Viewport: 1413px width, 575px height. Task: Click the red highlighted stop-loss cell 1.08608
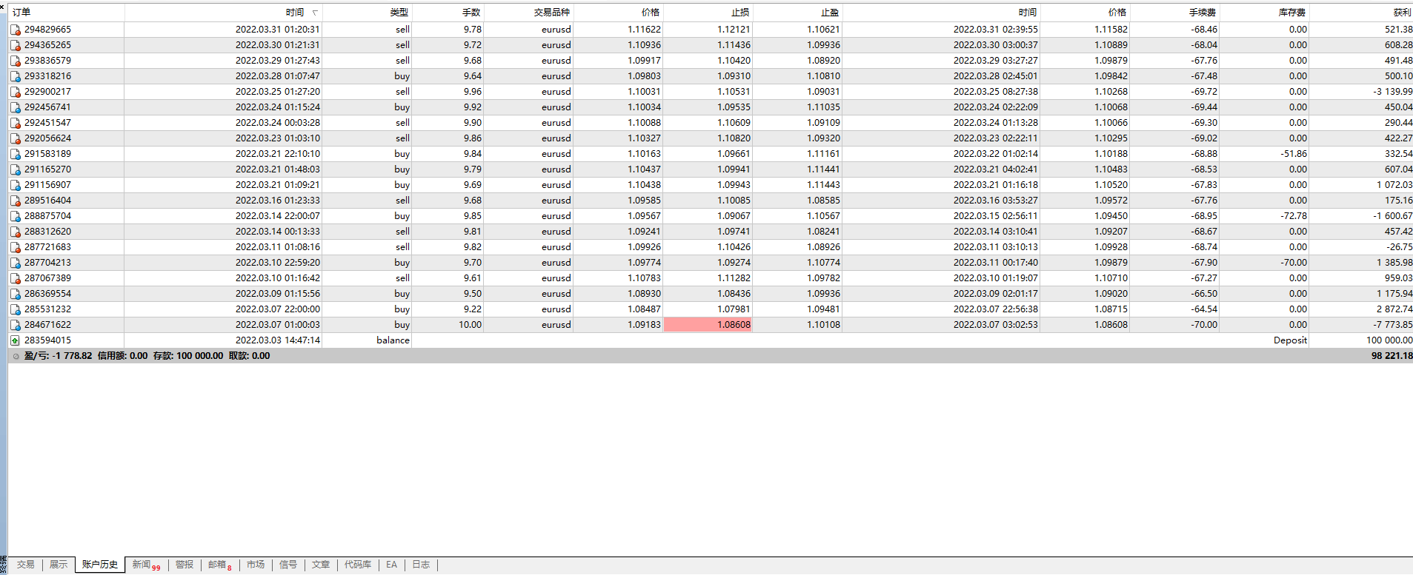click(x=708, y=325)
